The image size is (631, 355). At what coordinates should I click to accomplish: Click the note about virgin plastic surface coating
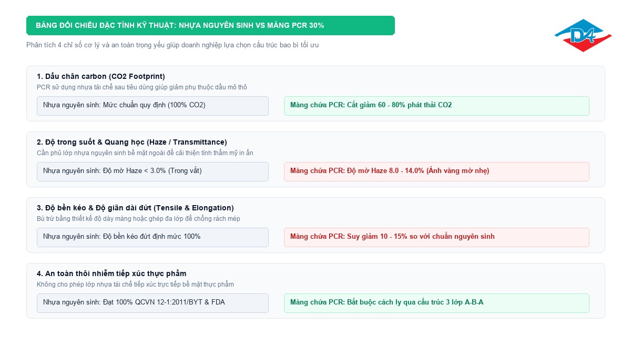coord(145,153)
